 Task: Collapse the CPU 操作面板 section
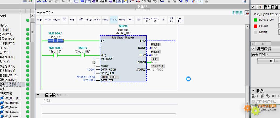253,7
